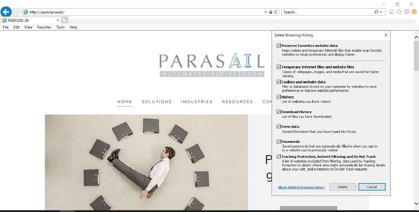Toggle the Cookies and website data checkbox
Image resolution: width=419 pixels, height=212 pixels.
click(x=278, y=82)
